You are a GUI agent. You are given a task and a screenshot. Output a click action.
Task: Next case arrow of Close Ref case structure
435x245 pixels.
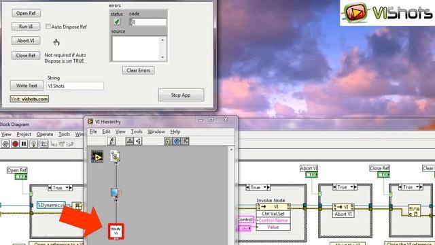coord(421,187)
